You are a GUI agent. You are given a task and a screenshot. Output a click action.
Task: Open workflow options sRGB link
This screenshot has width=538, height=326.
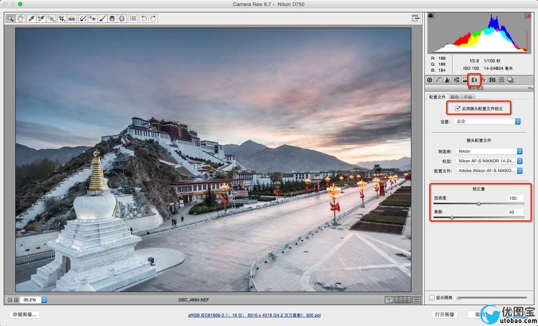[254, 315]
